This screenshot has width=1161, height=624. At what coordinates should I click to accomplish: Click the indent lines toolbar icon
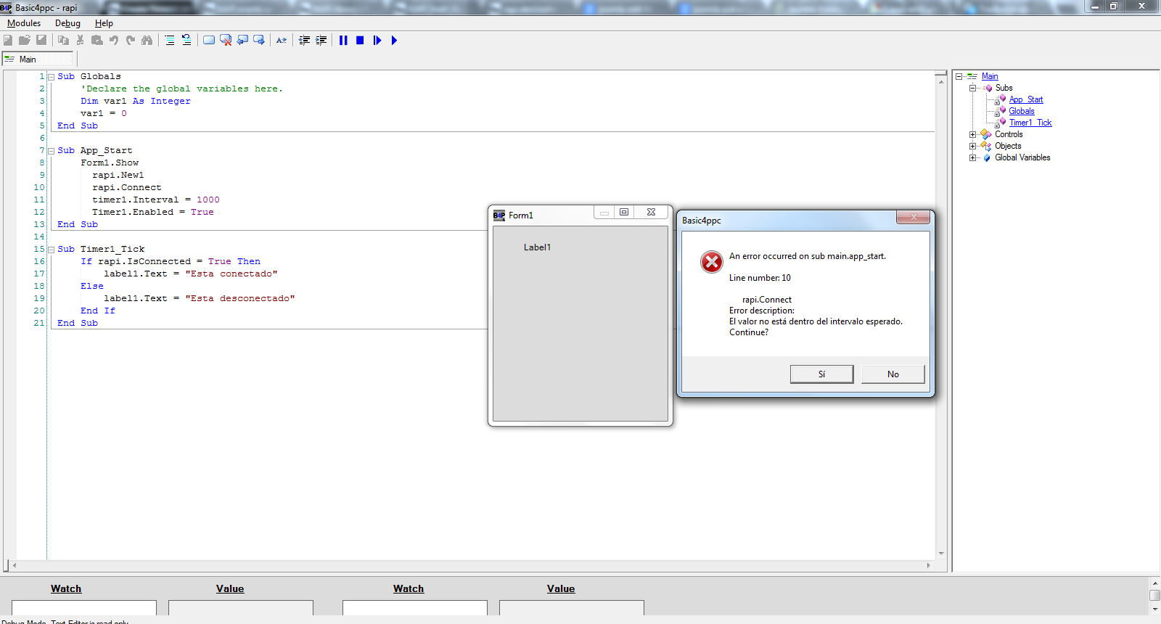click(169, 41)
